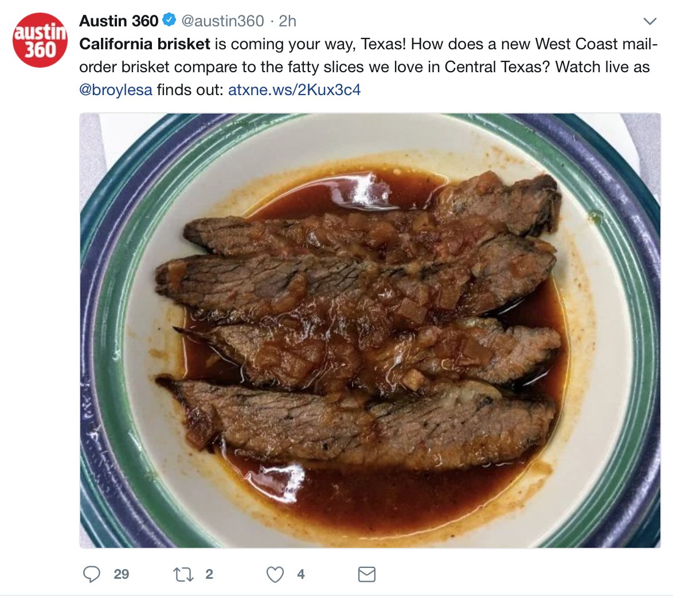Screen dimensions: 673x596
Task: Click the reply count 29
Action: coord(122,574)
